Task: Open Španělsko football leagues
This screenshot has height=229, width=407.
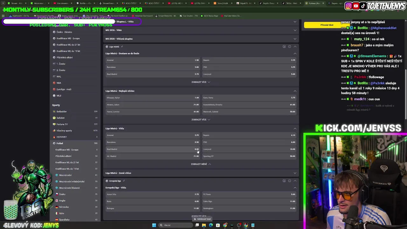Action: click(x=75, y=220)
